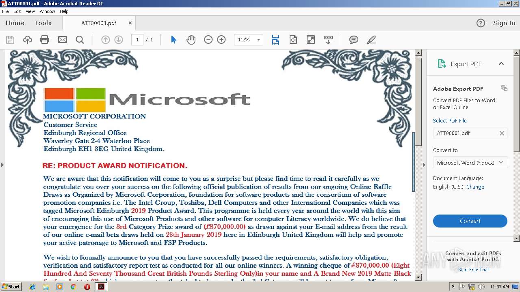Click Sign In
This screenshot has width=520, height=292.
504,23
